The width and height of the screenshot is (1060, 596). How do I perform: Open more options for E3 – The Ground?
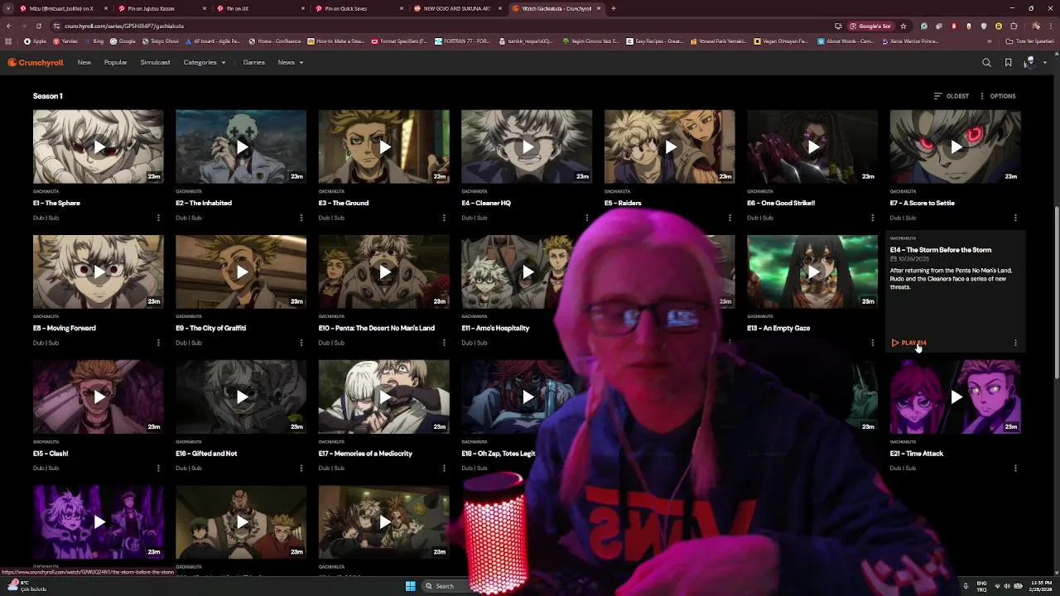coord(444,218)
